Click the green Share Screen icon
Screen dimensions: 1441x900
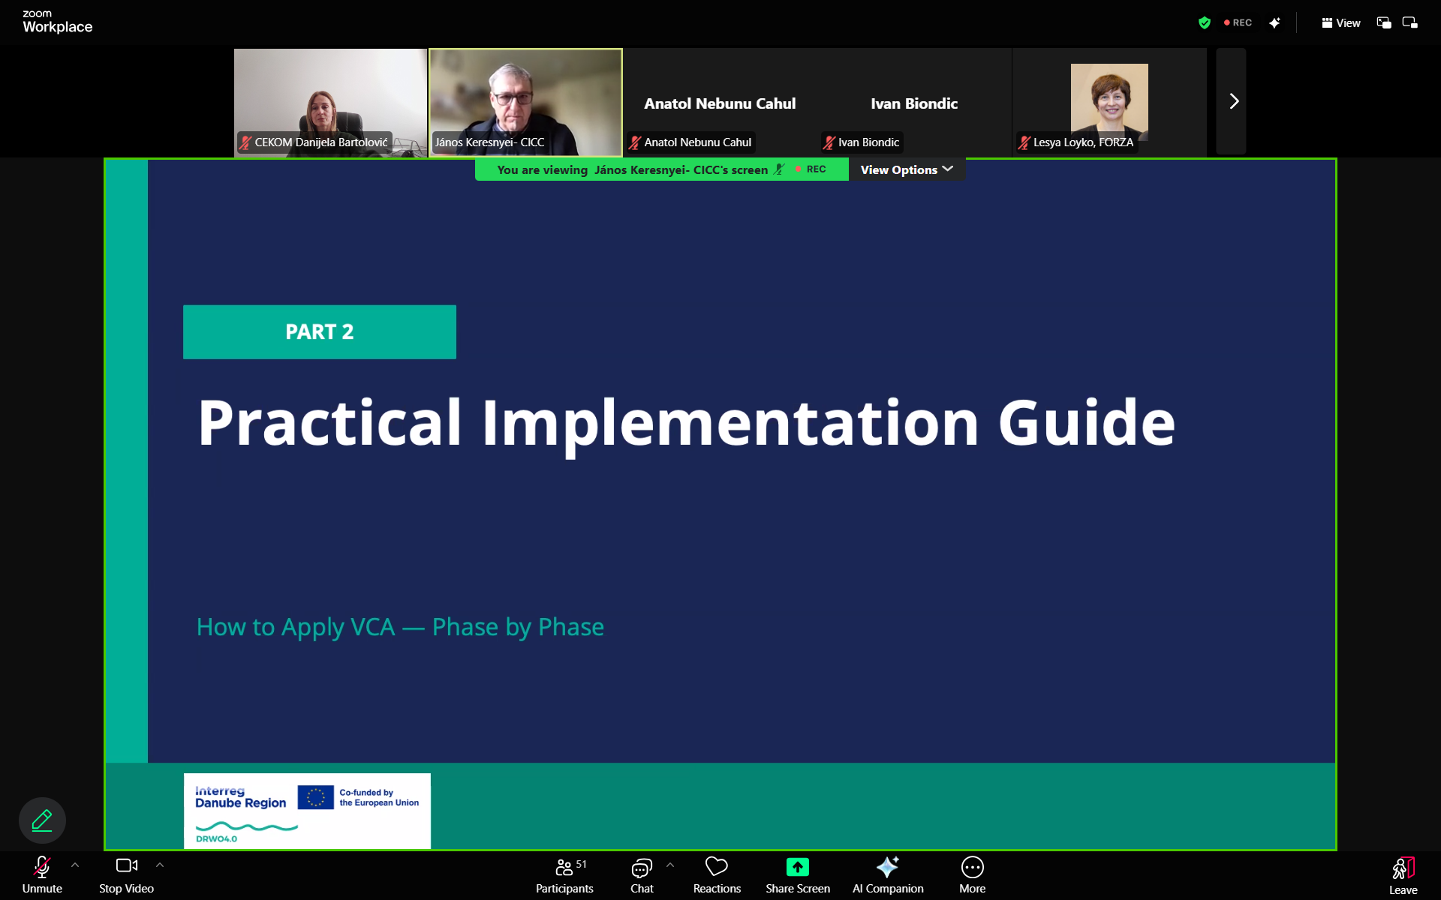[797, 867]
